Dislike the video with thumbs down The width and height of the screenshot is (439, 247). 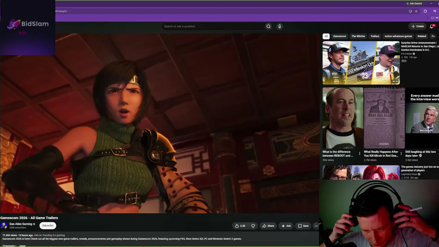pyautogui.click(x=253, y=226)
